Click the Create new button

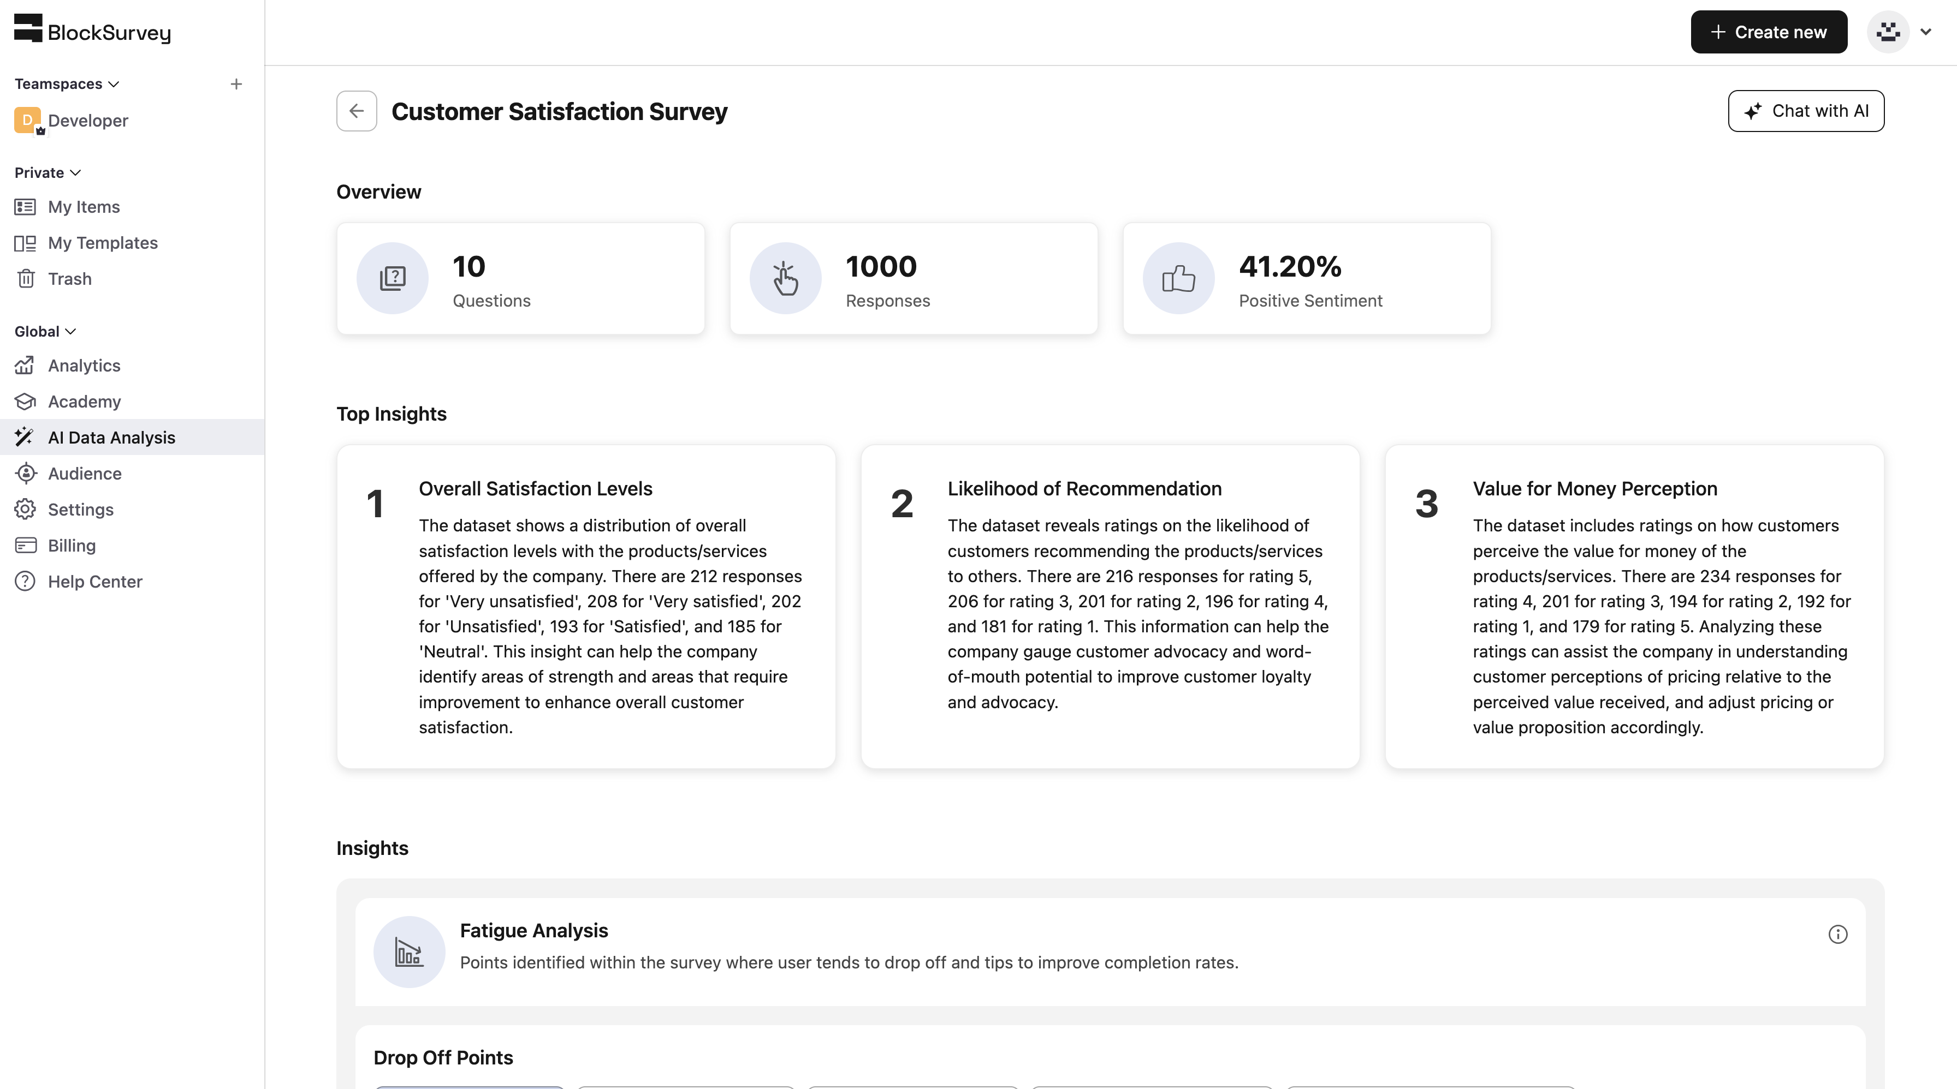[x=1768, y=32]
